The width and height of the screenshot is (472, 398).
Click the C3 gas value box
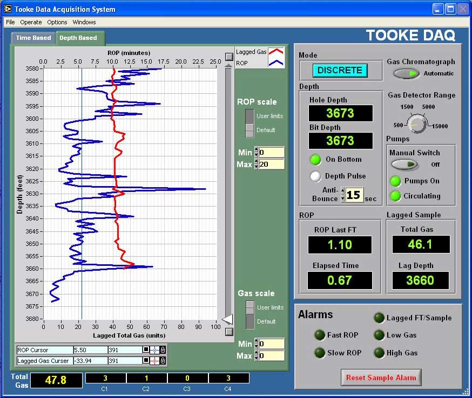pyautogui.click(x=187, y=378)
